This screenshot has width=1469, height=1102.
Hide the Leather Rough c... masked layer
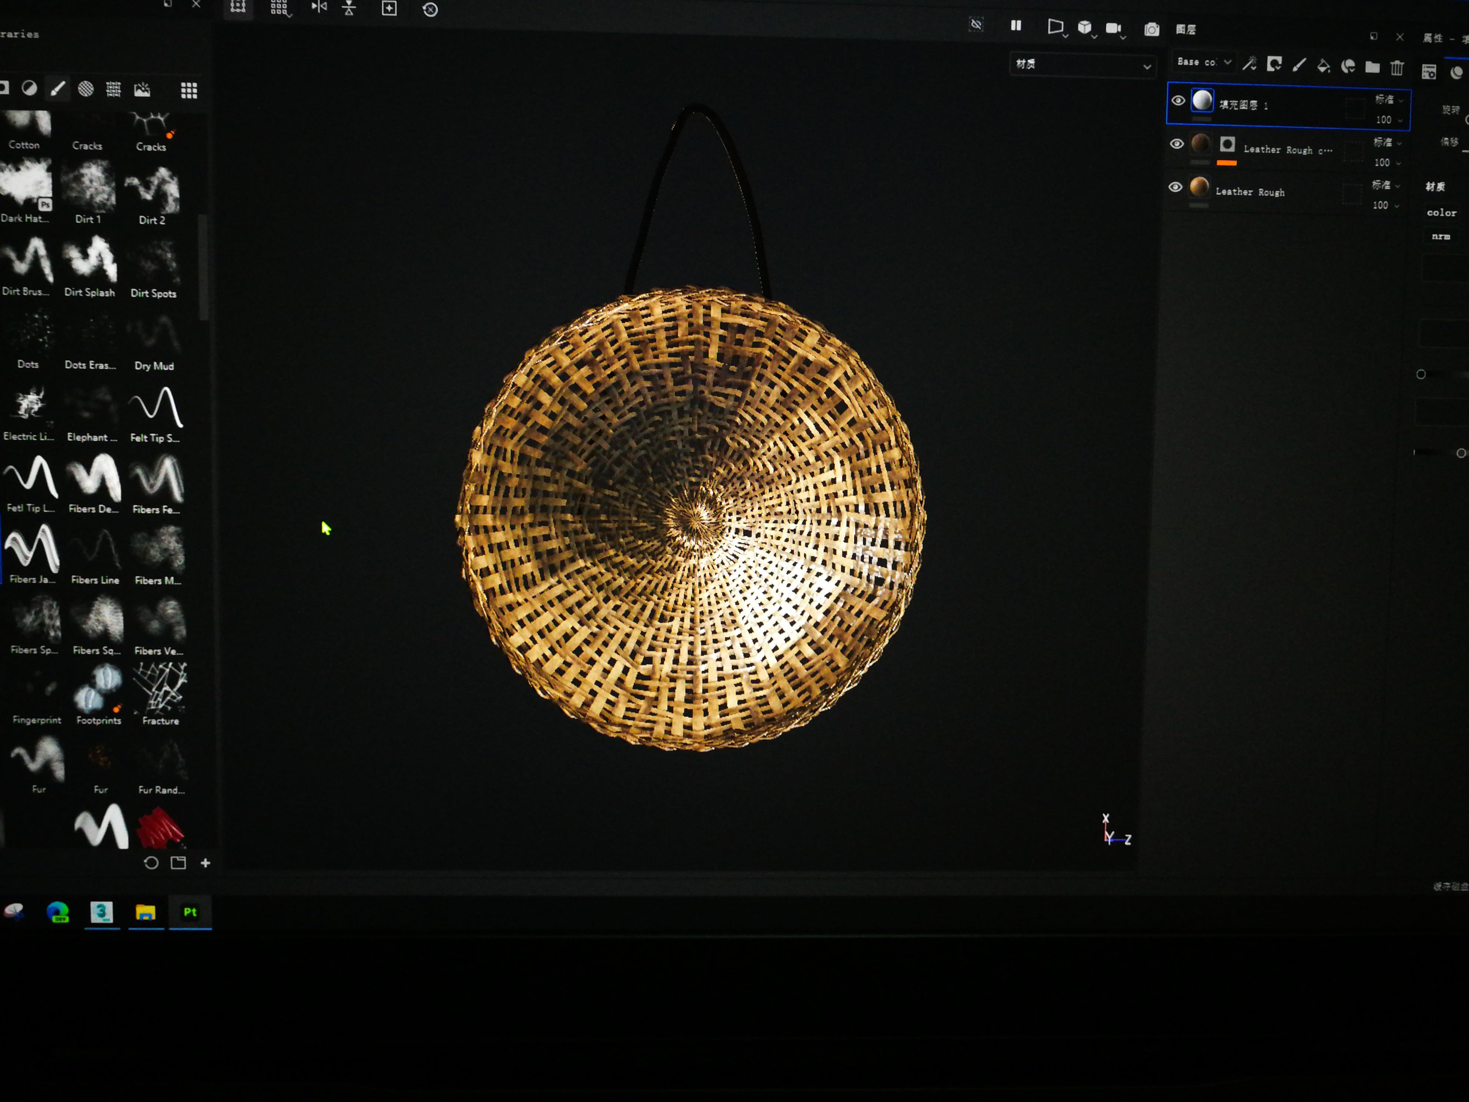point(1176,144)
